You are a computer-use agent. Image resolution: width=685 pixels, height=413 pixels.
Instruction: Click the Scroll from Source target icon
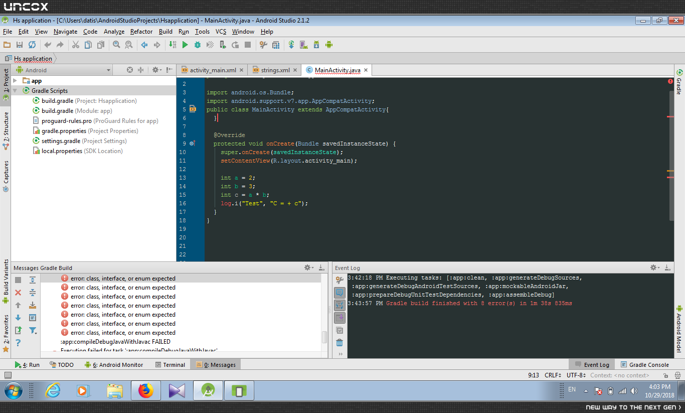point(130,70)
